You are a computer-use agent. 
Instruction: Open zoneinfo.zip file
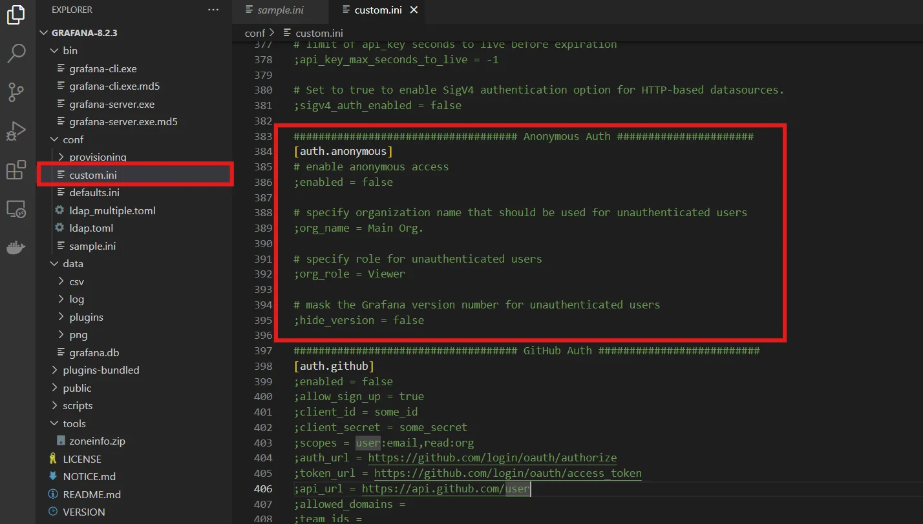[x=97, y=441]
